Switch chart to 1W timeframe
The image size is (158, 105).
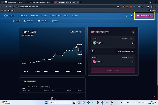(x=77, y=32)
